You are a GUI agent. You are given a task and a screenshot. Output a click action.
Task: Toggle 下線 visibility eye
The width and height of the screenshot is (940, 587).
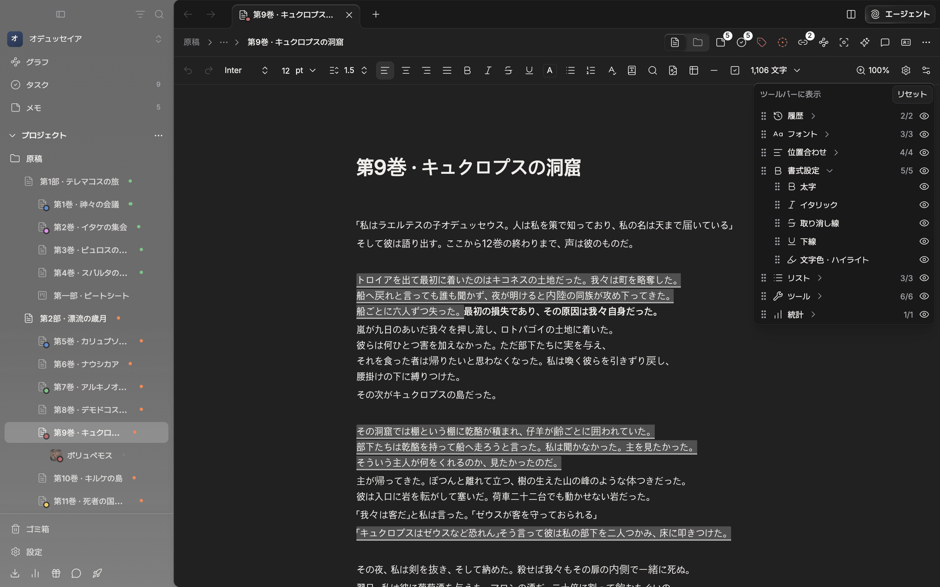(x=924, y=241)
